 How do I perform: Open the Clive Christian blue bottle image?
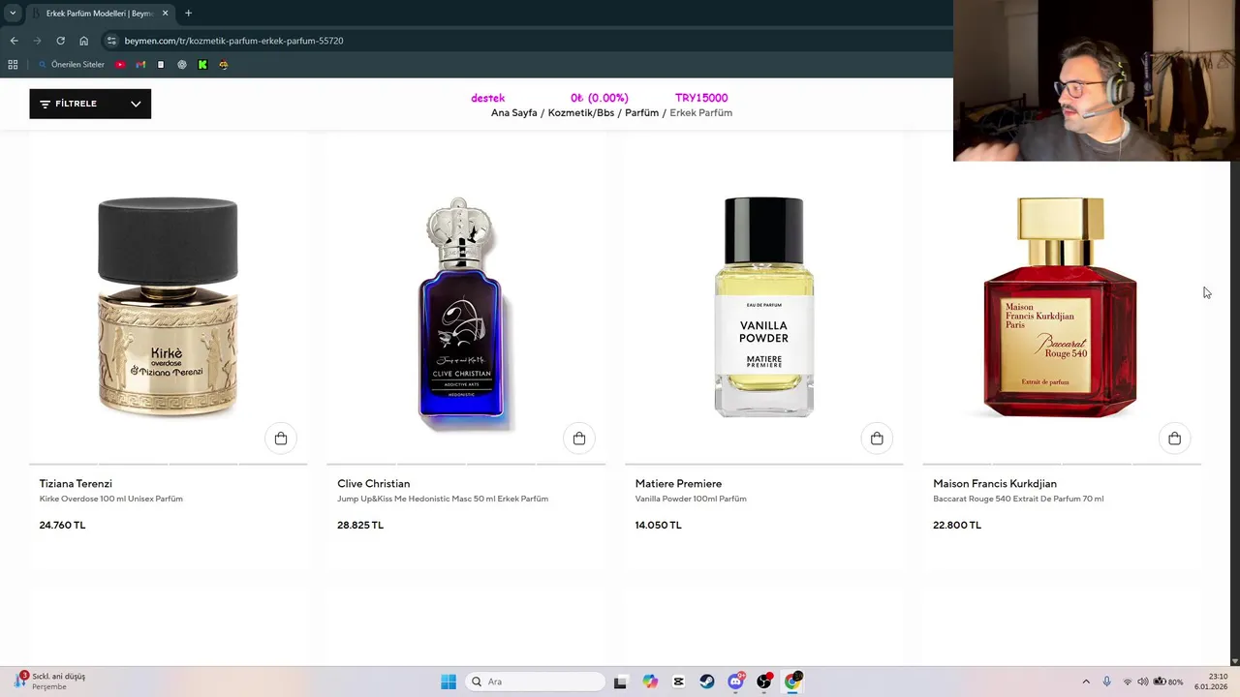point(461,310)
